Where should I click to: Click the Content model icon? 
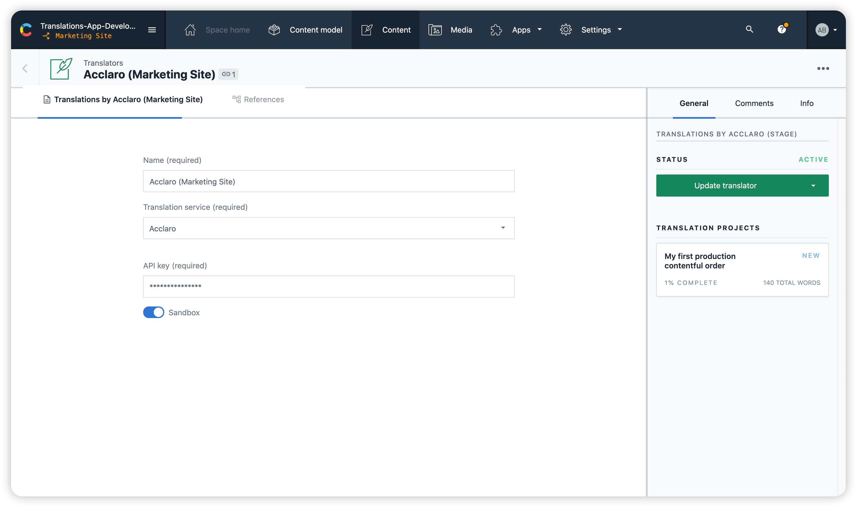pos(274,30)
